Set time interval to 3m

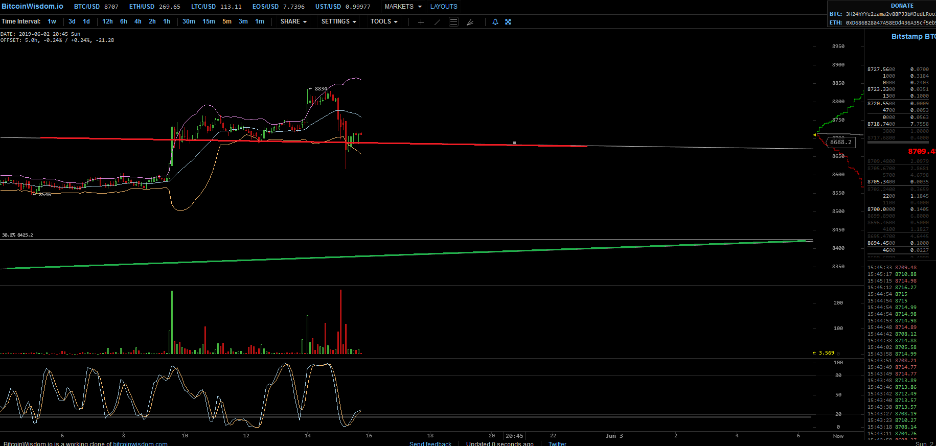(243, 21)
